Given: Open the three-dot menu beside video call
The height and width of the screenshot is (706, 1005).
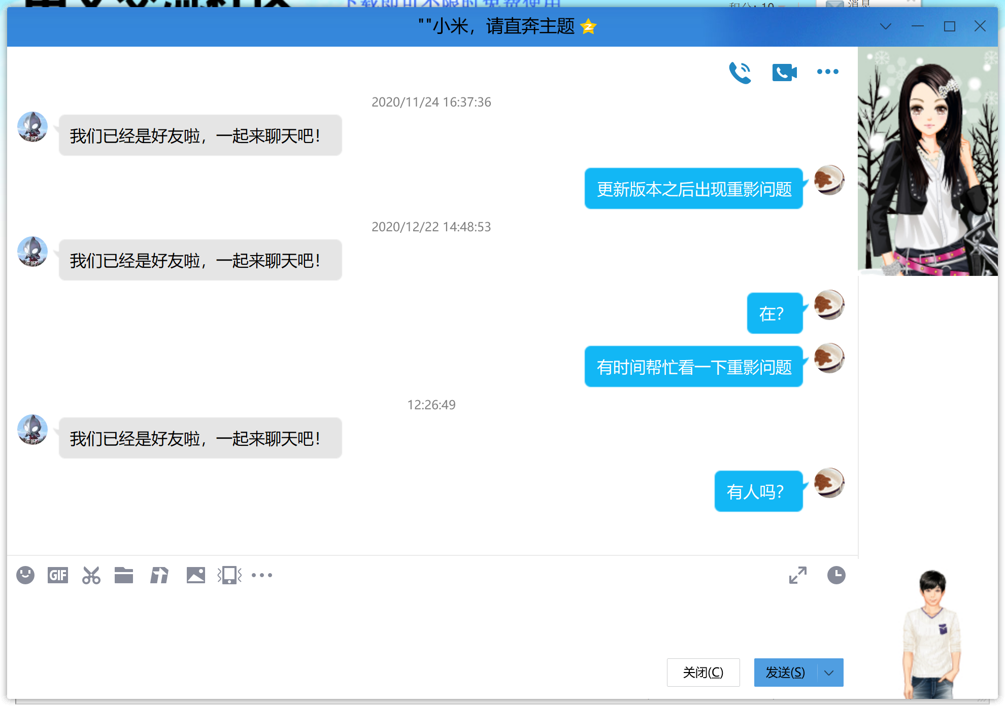Looking at the screenshot, I should pos(827,72).
